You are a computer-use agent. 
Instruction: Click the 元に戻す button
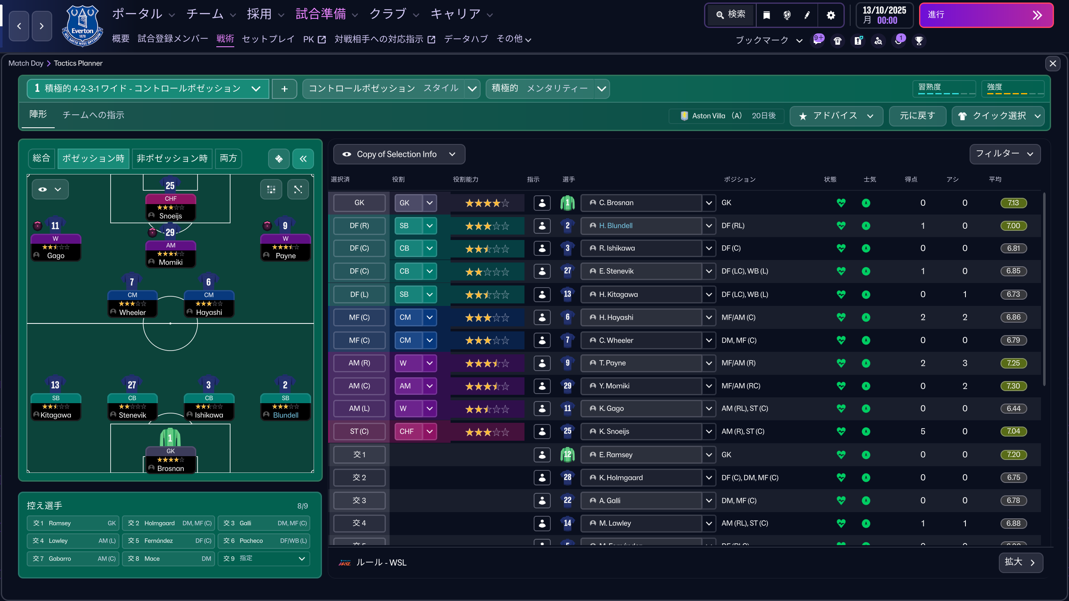point(917,116)
